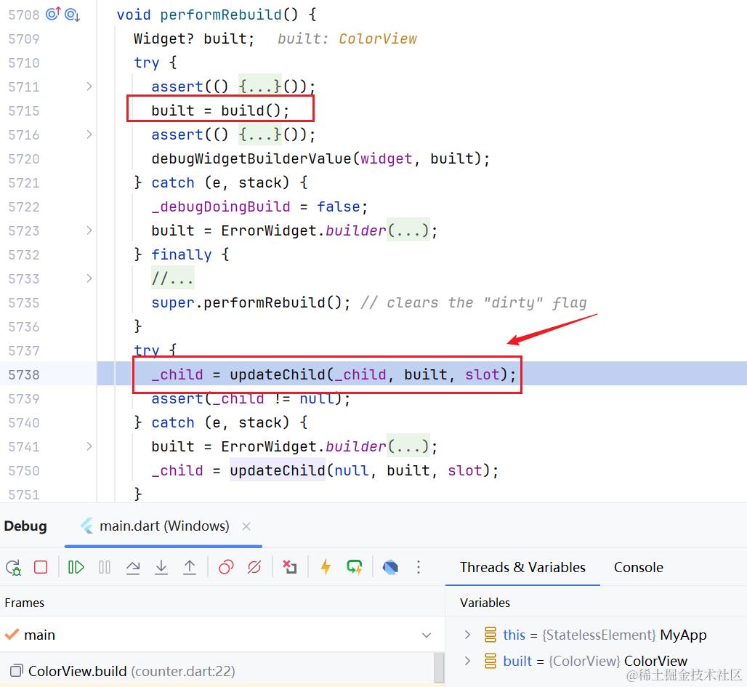Rerun the debug session
747x687 pixels.
pos(13,567)
